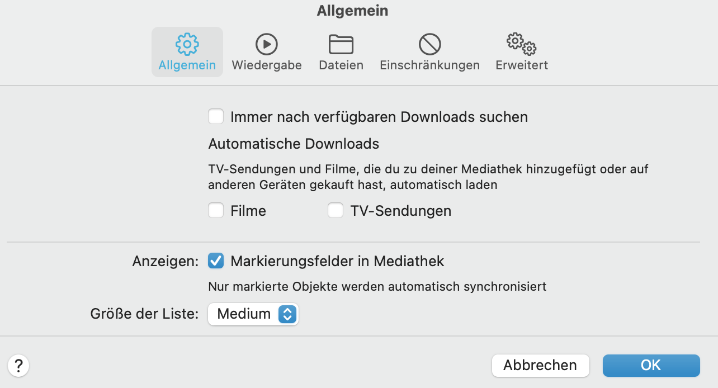Switch to the Einschränkungen tab label

(x=429, y=65)
